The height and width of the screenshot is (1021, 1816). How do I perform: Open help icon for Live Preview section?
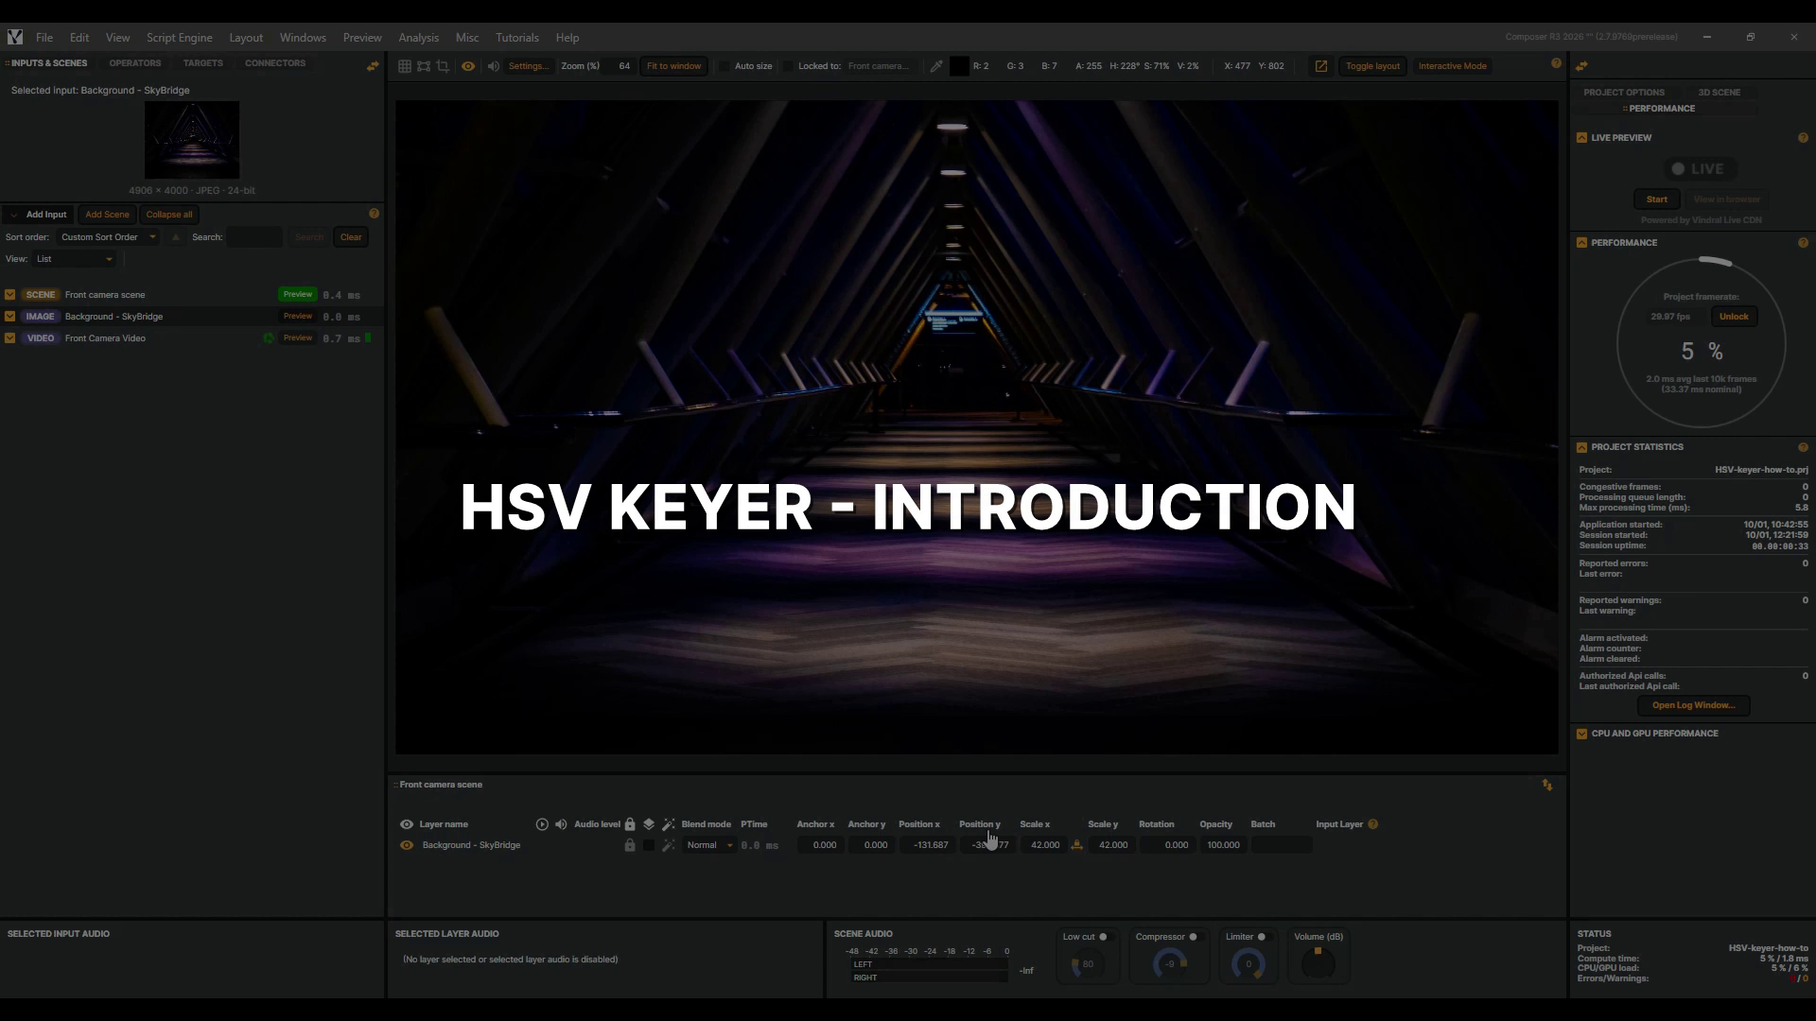tap(1803, 138)
